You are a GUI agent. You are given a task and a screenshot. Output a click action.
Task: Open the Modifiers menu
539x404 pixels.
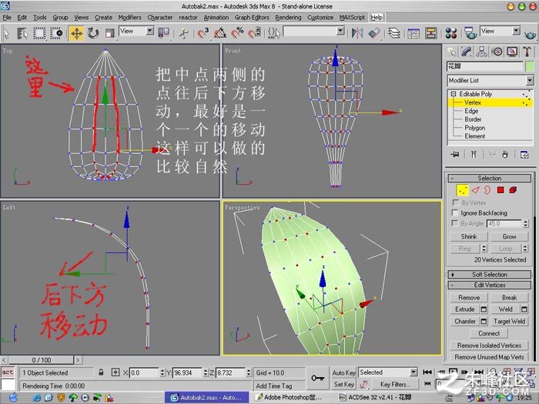coord(129,17)
